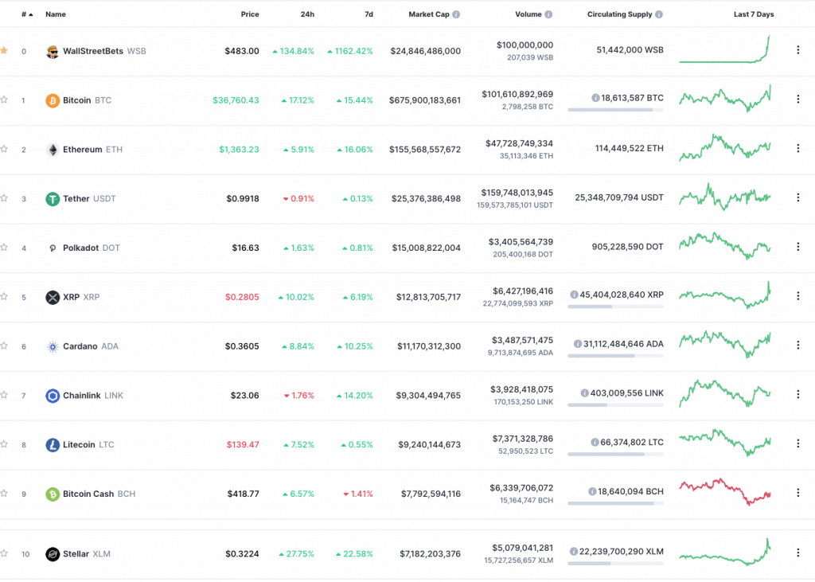Click the Litecoin logo icon
The width and height of the screenshot is (815, 582).
click(53, 445)
